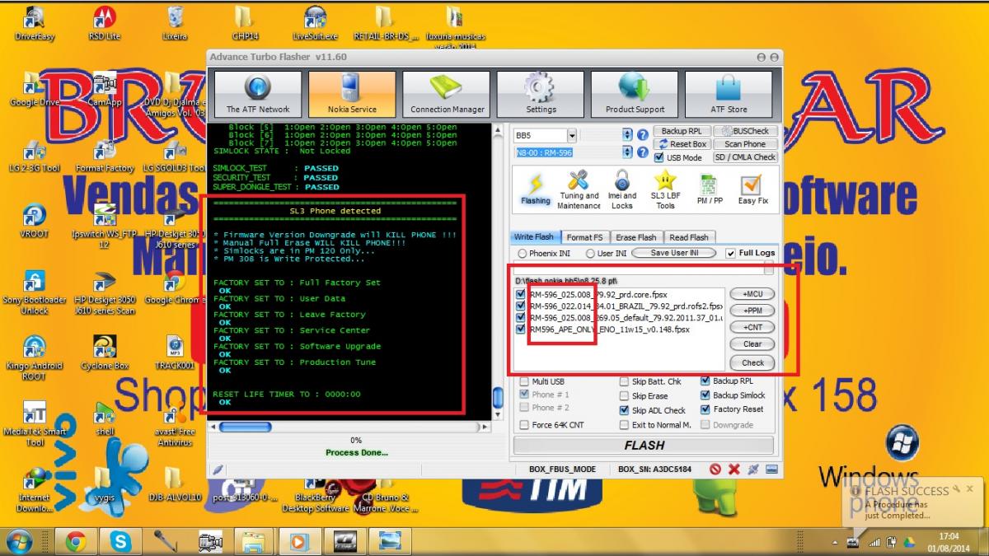Click the red stop icon in status bar
The width and height of the screenshot is (989, 556).
[x=715, y=469]
